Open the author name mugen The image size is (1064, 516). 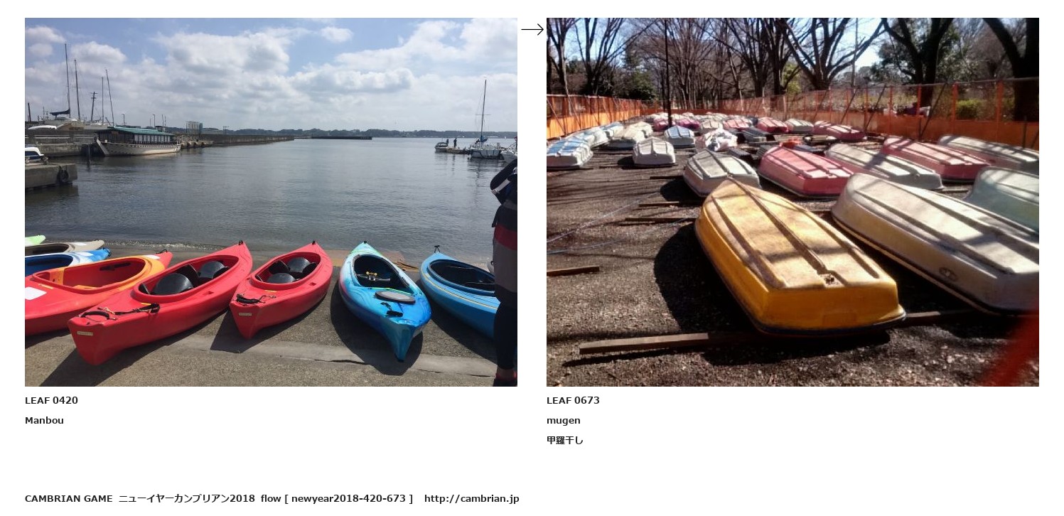tap(564, 421)
